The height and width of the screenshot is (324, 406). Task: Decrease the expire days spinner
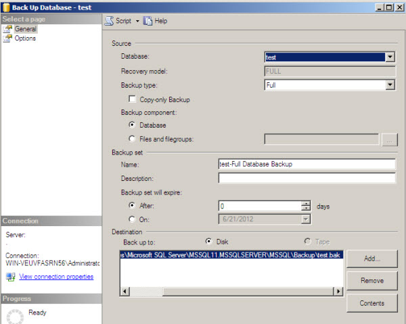[x=306, y=209]
